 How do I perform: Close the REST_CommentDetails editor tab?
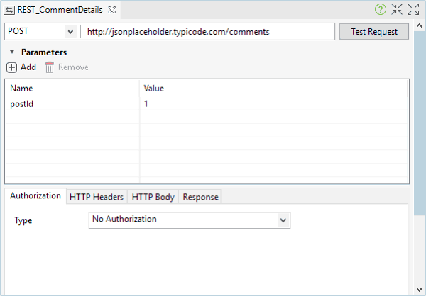[x=112, y=10]
